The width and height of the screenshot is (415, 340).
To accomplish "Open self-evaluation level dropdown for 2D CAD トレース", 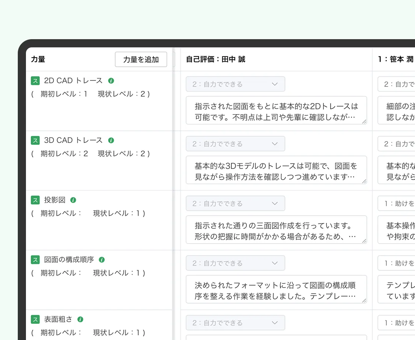I will pos(236,84).
